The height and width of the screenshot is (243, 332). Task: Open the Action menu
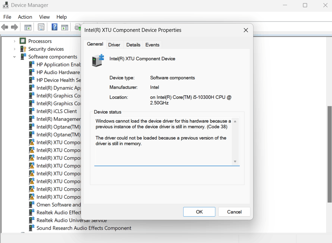(x=25, y=17)
